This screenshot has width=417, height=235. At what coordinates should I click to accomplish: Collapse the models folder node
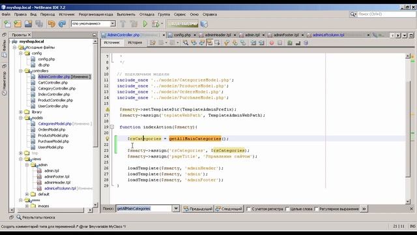21,117
